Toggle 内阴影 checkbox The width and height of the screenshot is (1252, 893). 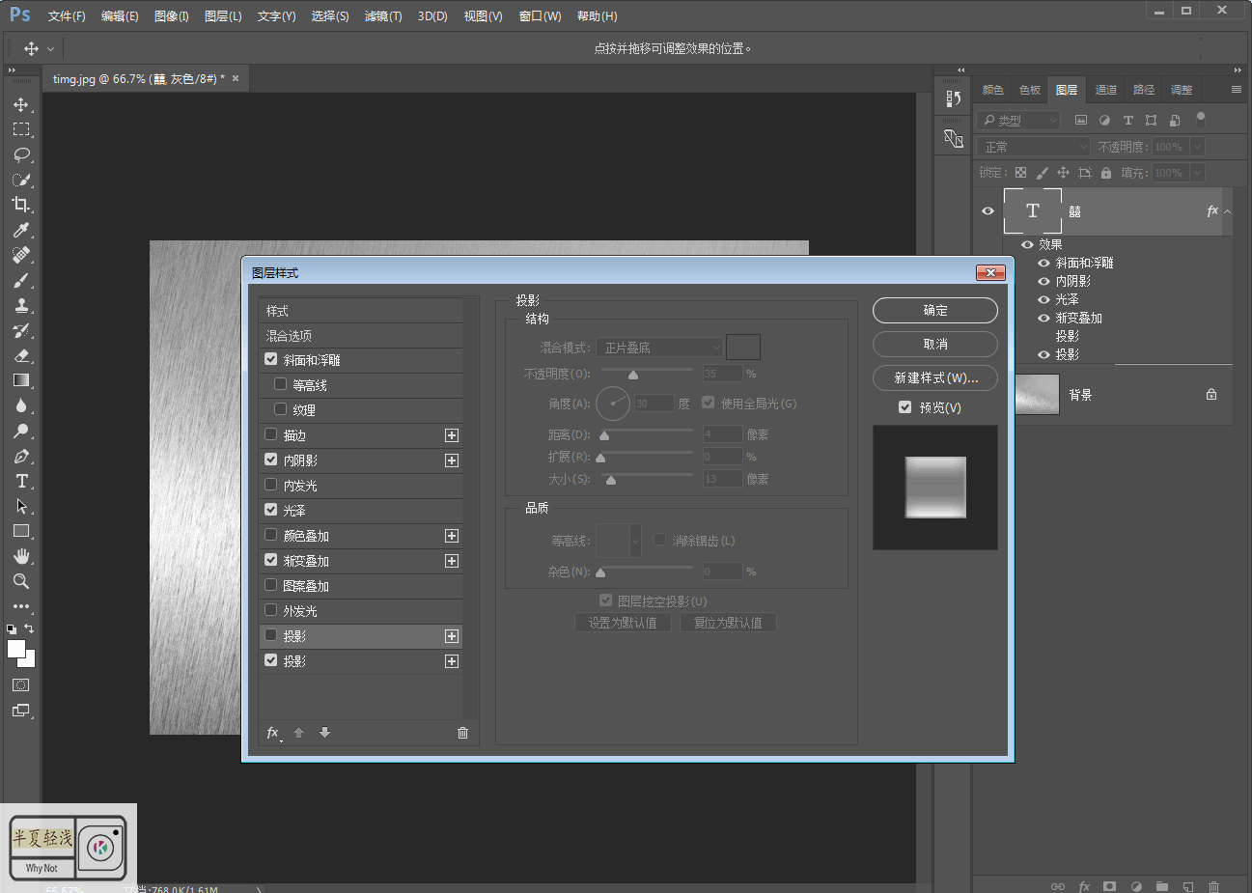click(271, 460)
